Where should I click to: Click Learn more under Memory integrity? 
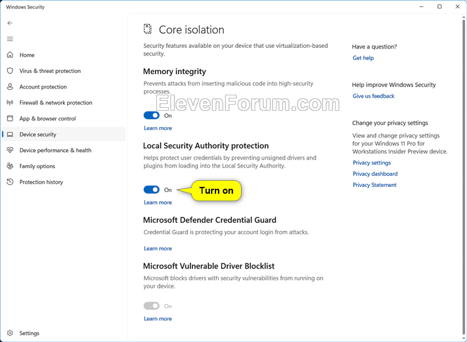(158, 128)
